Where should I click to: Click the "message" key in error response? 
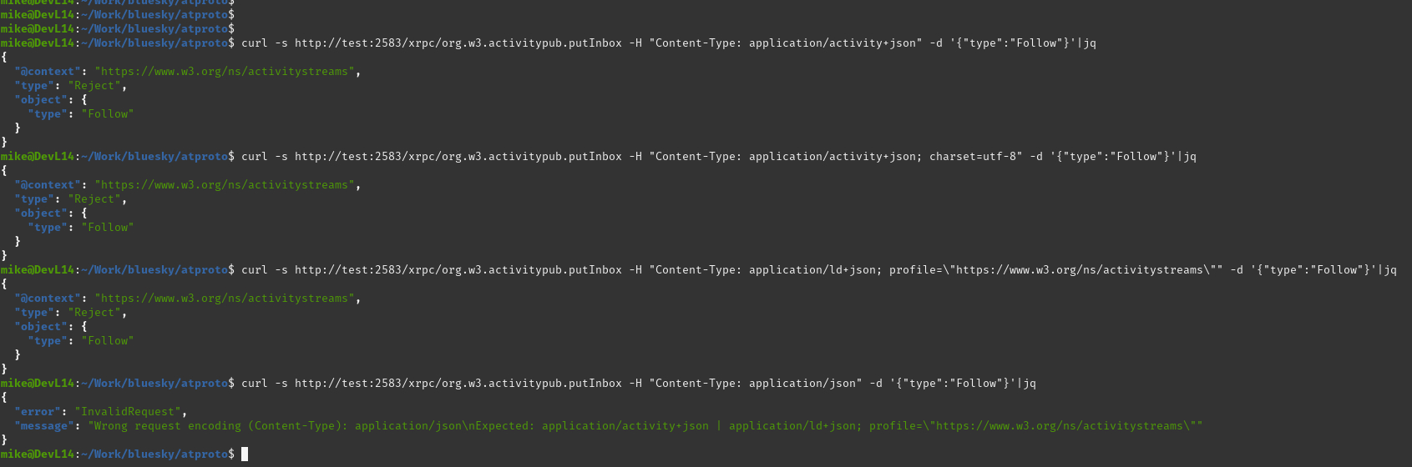(x=44, y=425)
